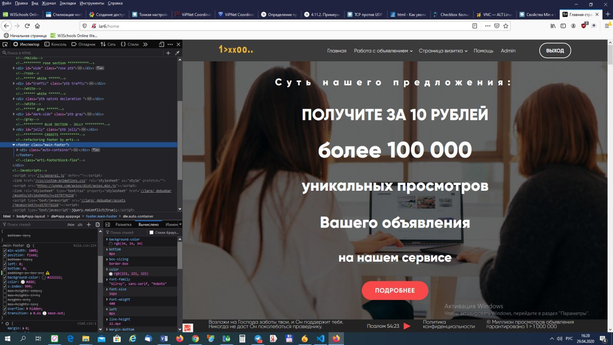Pick a color with the eyedropper icon
613x345 pixels.
click(177, 53)
